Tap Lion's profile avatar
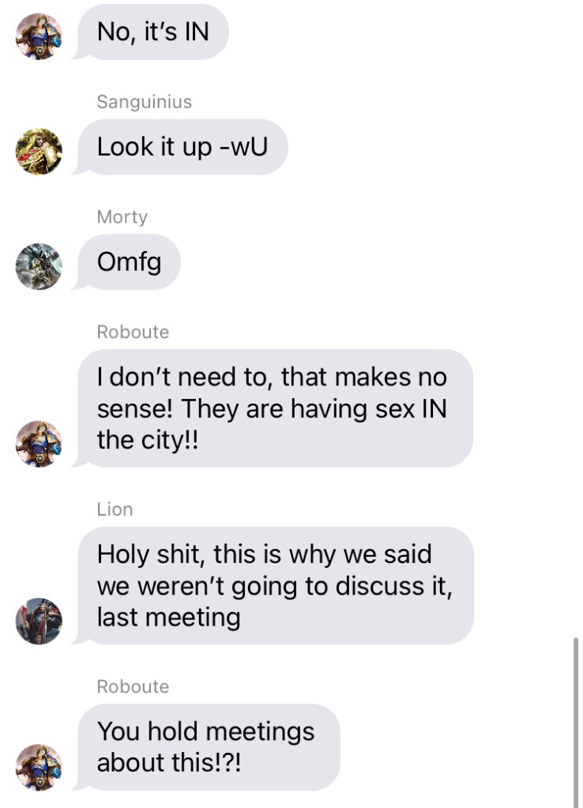The height and width of the screenshot is (808, 583). click(39, 621)
